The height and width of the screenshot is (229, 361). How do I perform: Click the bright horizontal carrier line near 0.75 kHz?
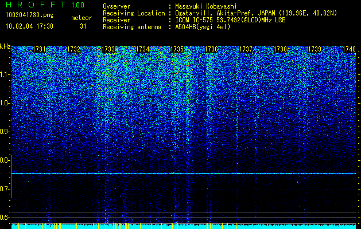click(x=184, y=173)
